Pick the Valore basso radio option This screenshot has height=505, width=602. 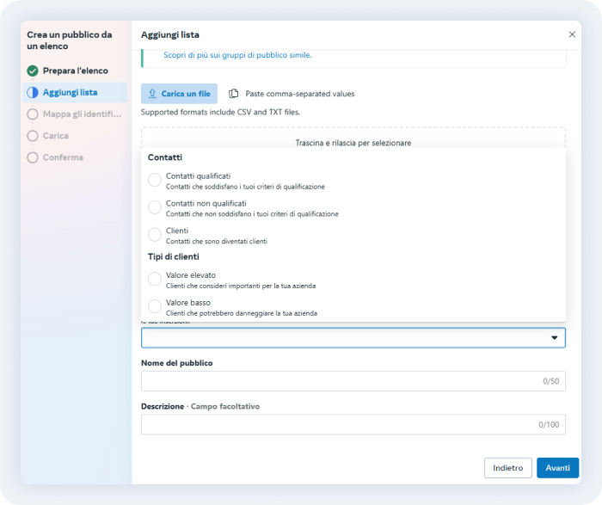pos(155,306)
